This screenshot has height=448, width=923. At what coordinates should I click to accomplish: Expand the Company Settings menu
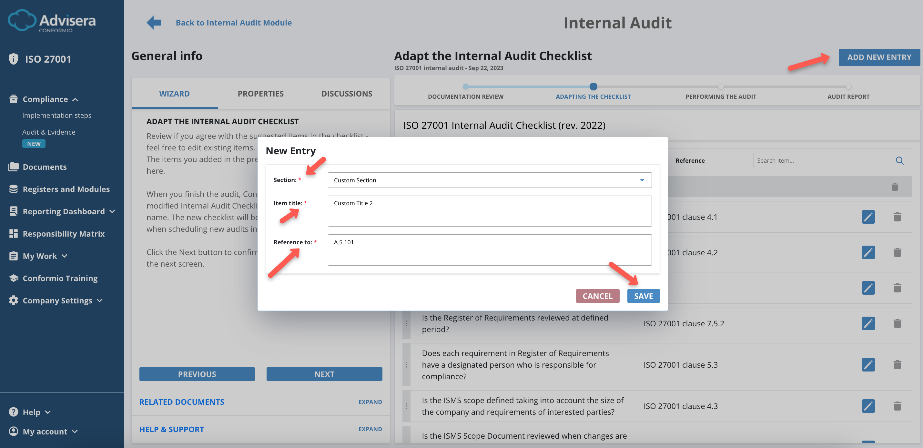(100, 300)
